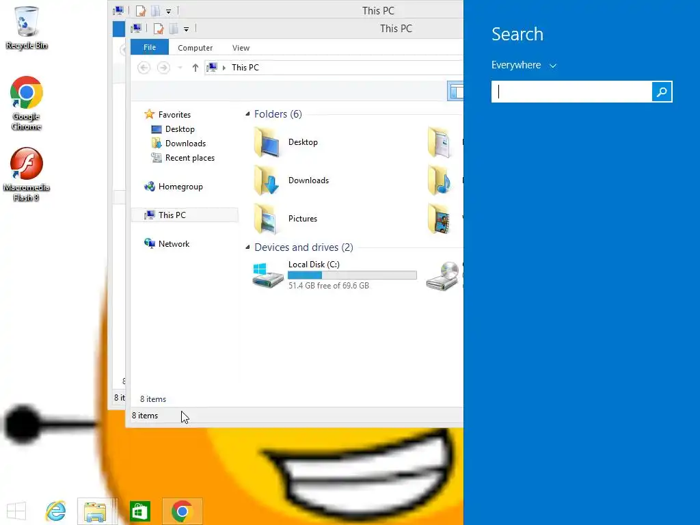Click the Local Disk (C:) usage bar
Image resolution: width=700 pixels, height=525 pixels.
tap(352, 275)
